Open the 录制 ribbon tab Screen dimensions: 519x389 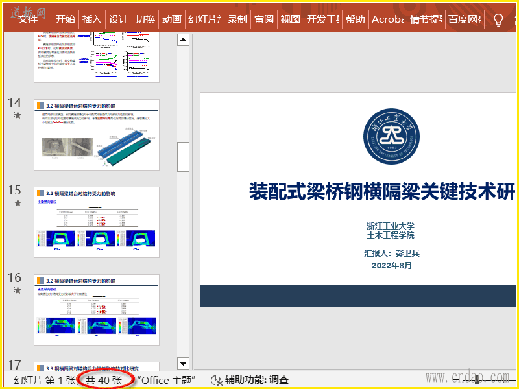(x=237, y=19)
